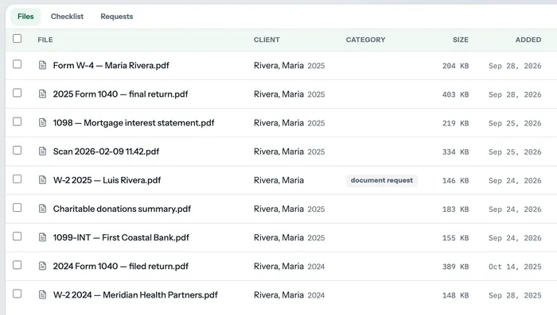This screenshot has width=557, height=315.
Task: Switch to the Checklist tab
Action: [x=67, y=17]
